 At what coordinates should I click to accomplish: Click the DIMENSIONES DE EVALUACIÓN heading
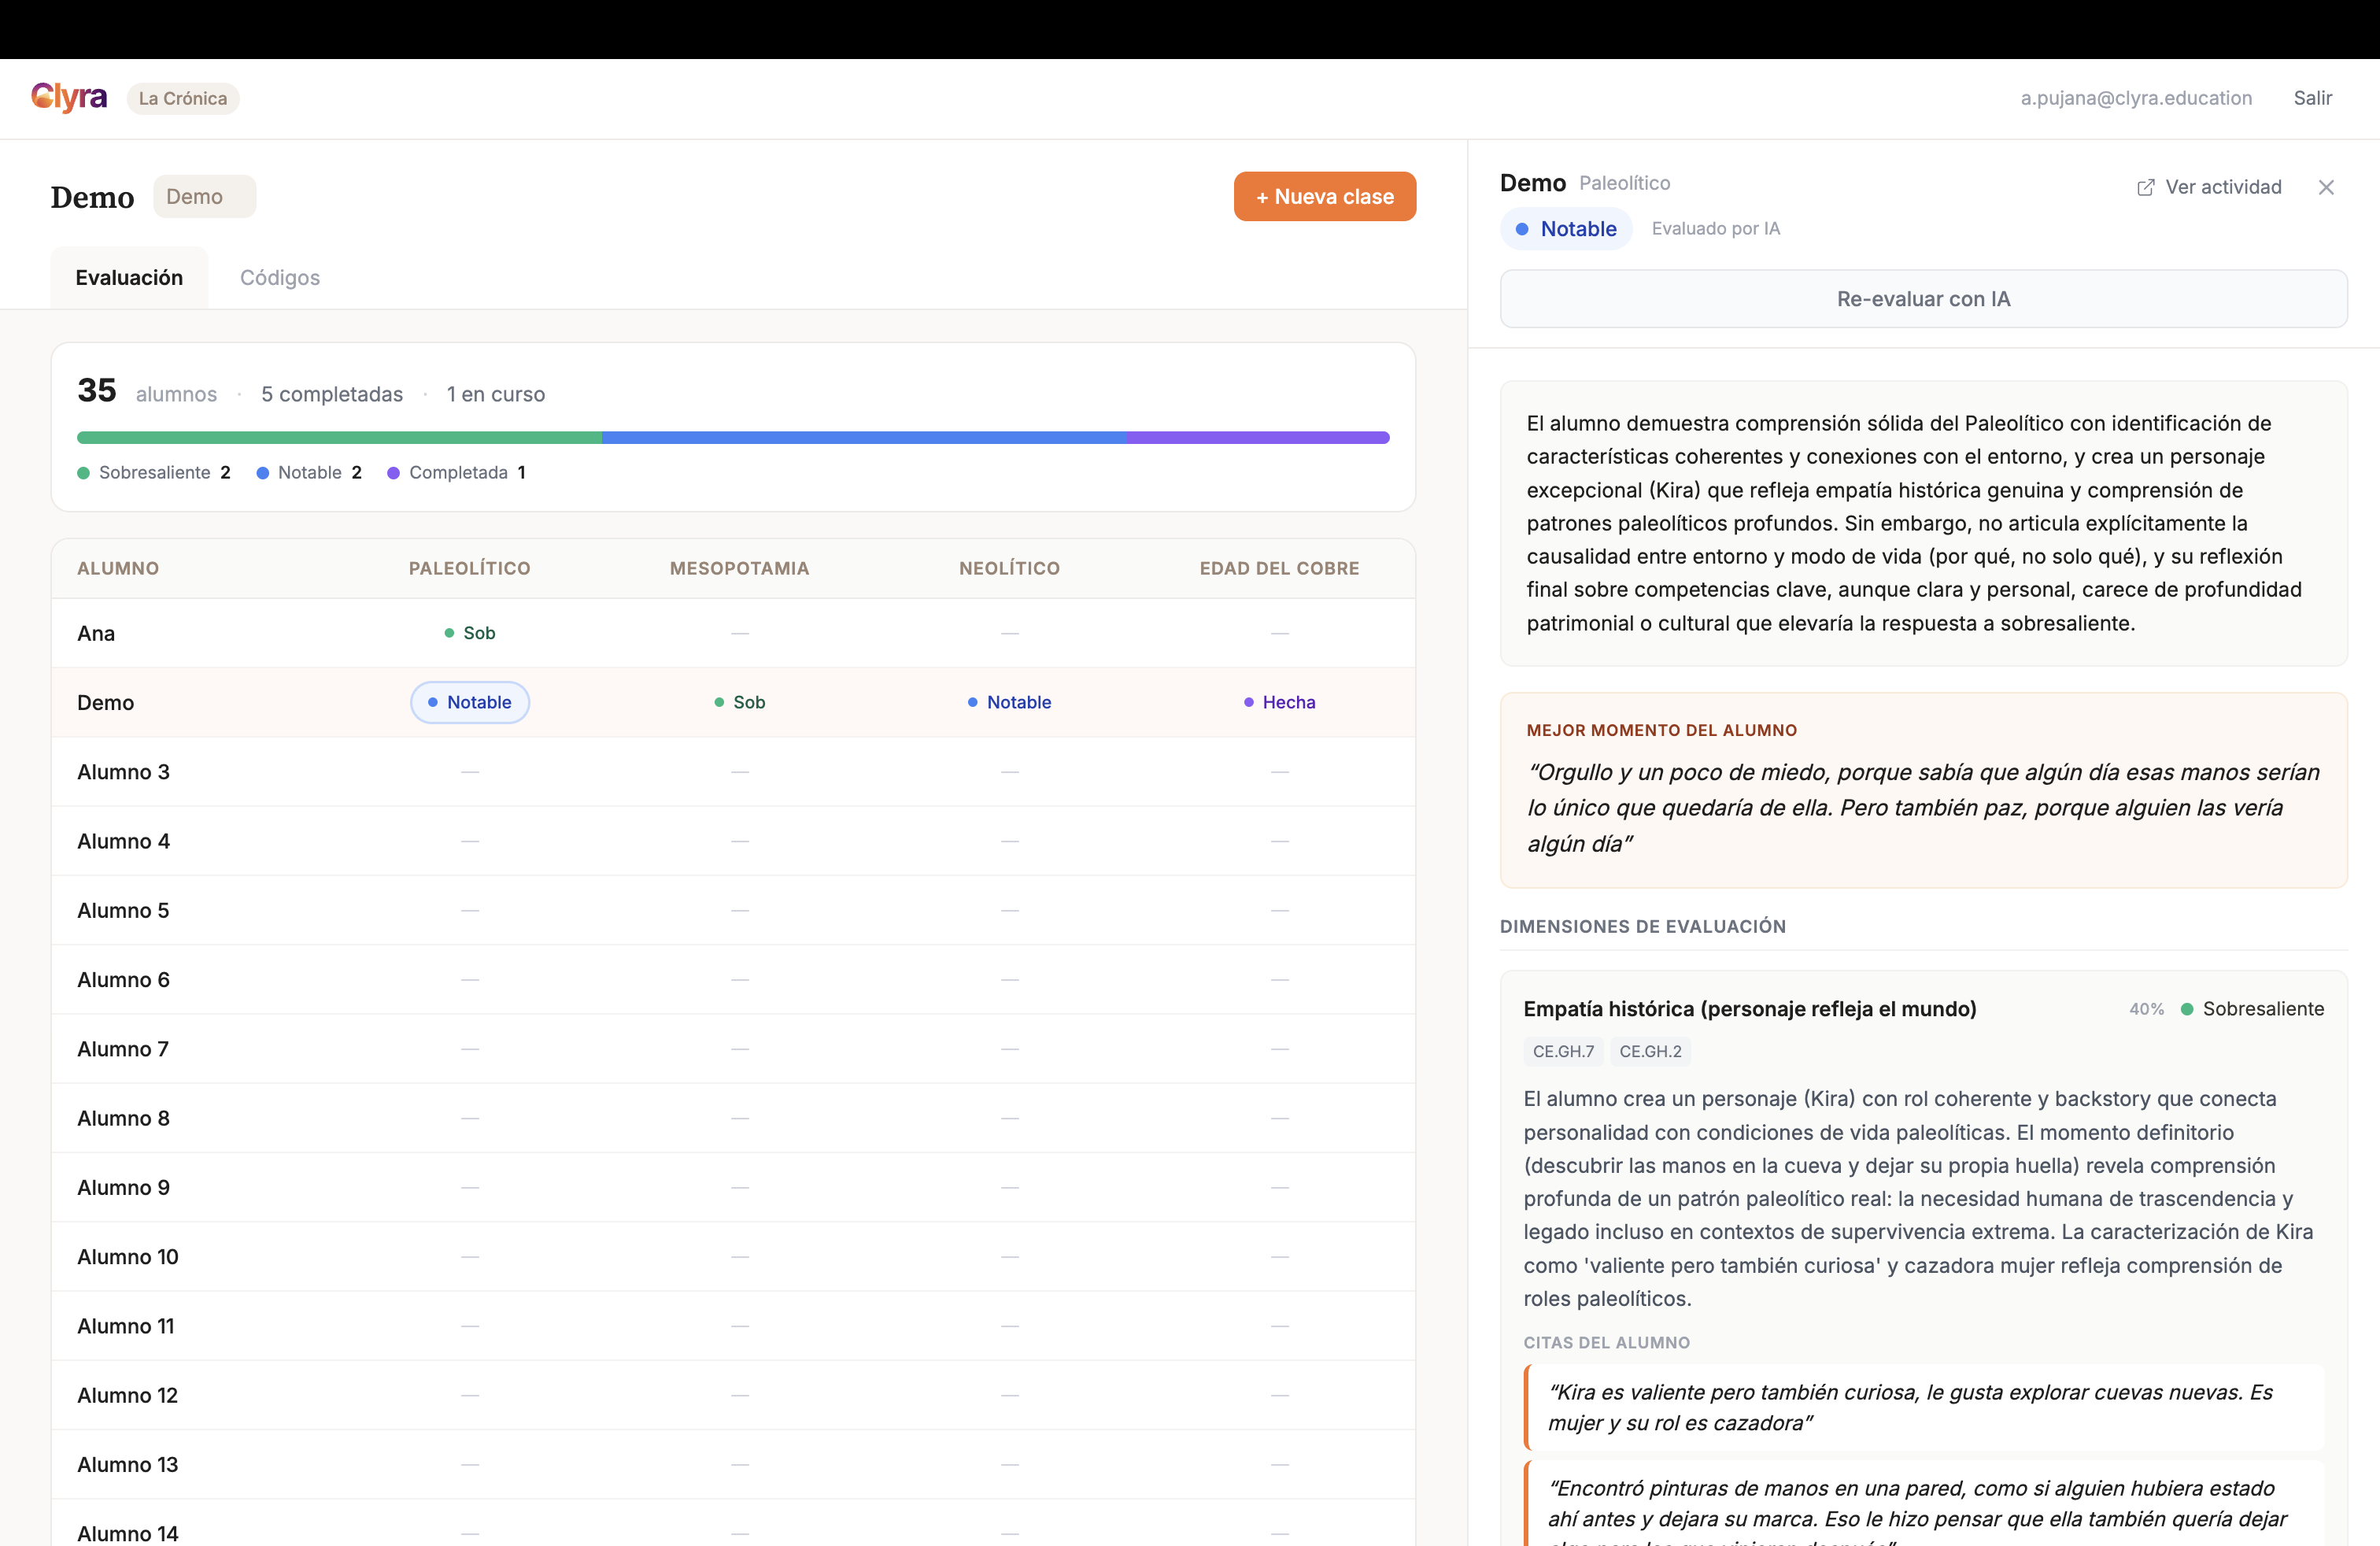point(1642,926)
